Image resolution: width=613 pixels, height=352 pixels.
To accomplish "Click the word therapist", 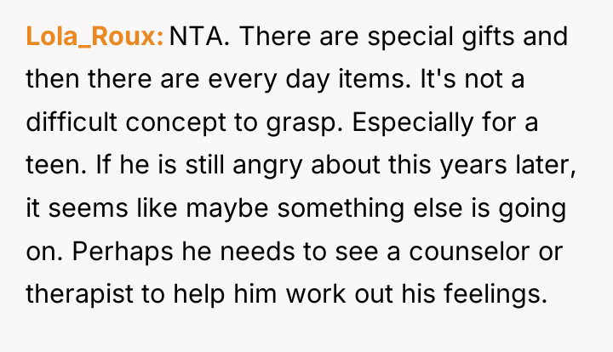I will coord(79,295).
